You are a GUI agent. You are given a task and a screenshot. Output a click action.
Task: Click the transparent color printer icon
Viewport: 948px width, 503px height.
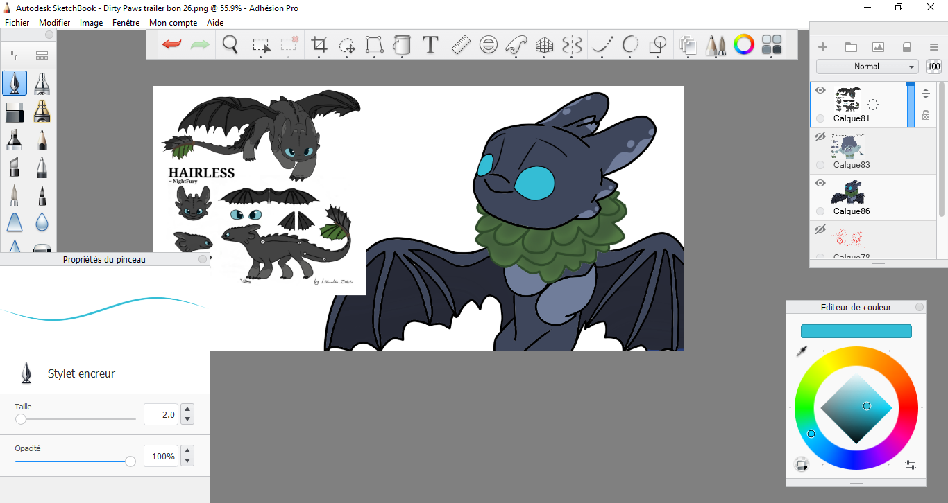pyautogui.click(x=802, y=465)
